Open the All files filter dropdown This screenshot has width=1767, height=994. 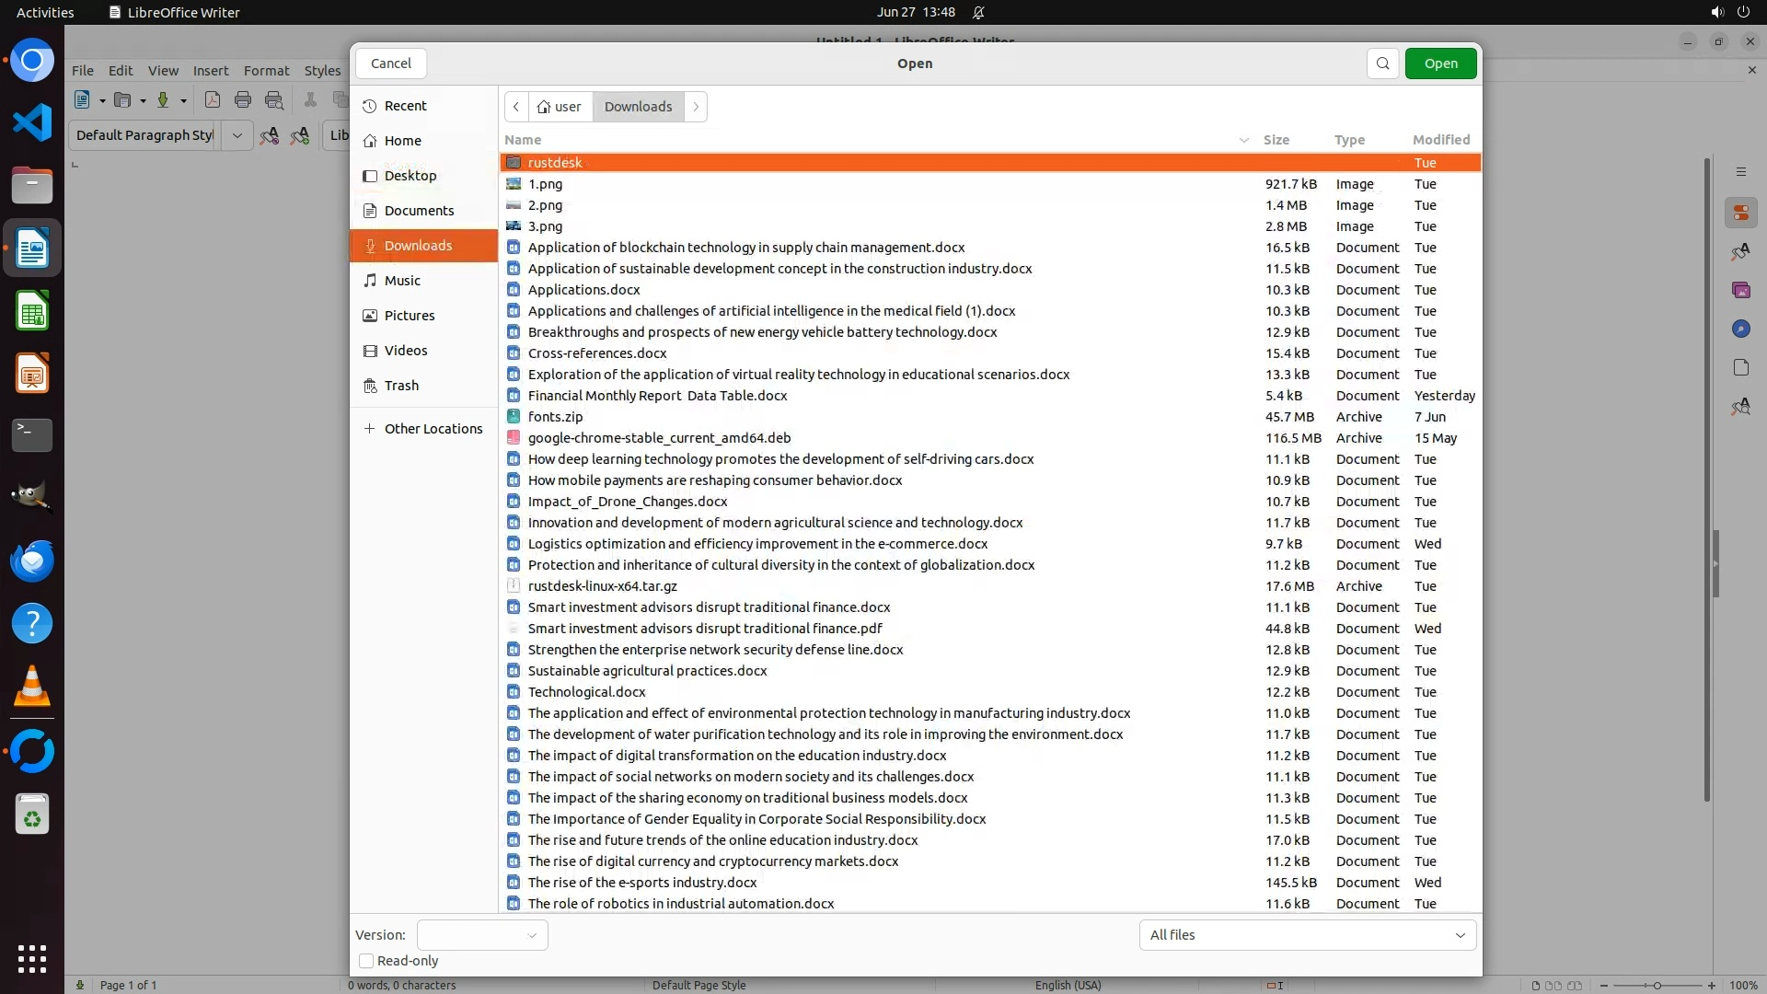1307,935
